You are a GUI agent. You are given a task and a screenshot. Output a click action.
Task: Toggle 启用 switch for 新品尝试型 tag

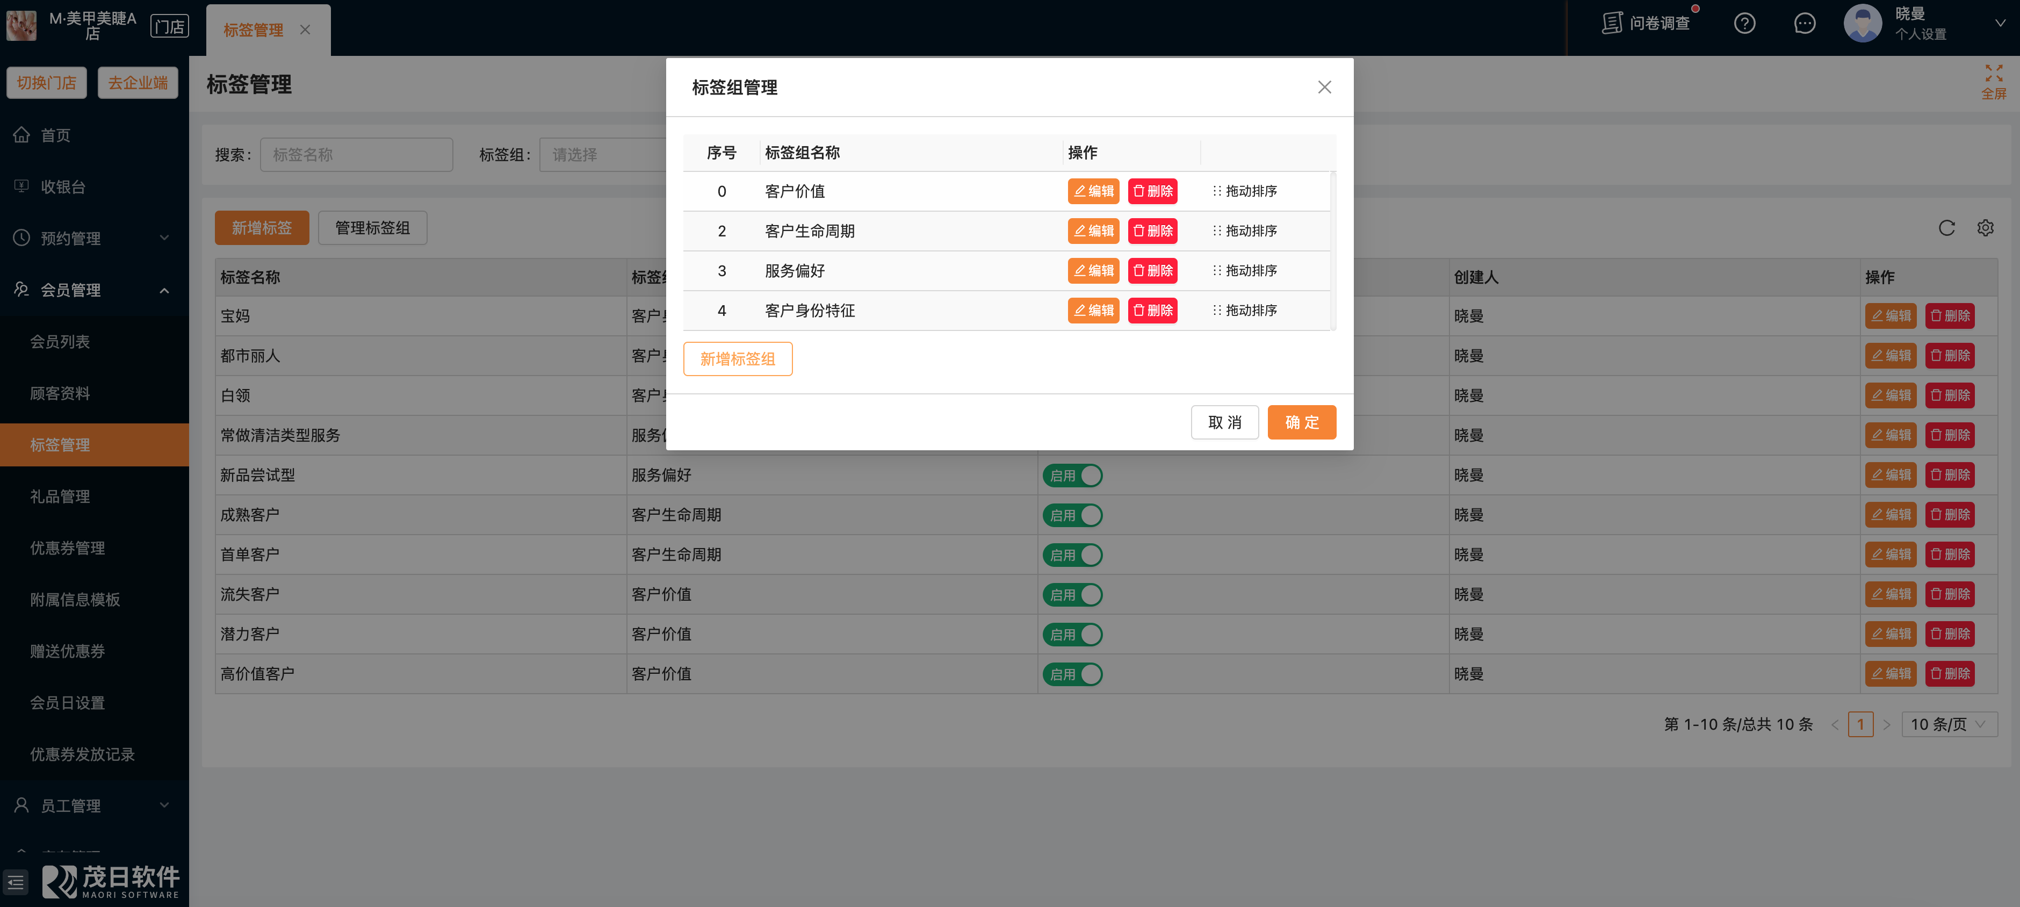(1072, 476)
